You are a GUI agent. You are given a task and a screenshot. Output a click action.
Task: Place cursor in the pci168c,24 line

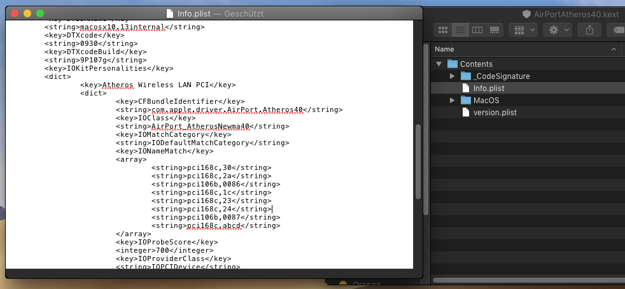pyautogui.click(x=211, y=209)
